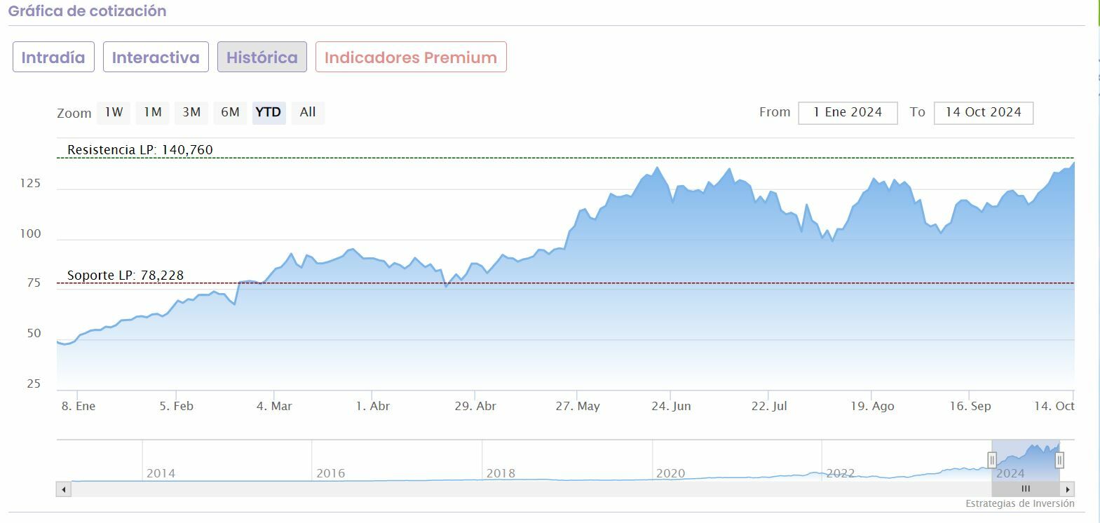Click the navigator scroll right arrow
Viewport: 1100px width, 523px height.
click(1068, 489)
